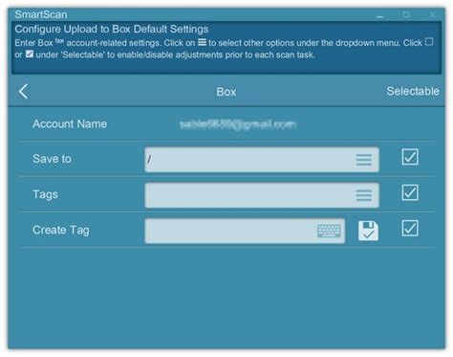Image resolution: width=453 pixels, height=357 pixels.
Task: Click the Save to label
Action: (52, 159)
